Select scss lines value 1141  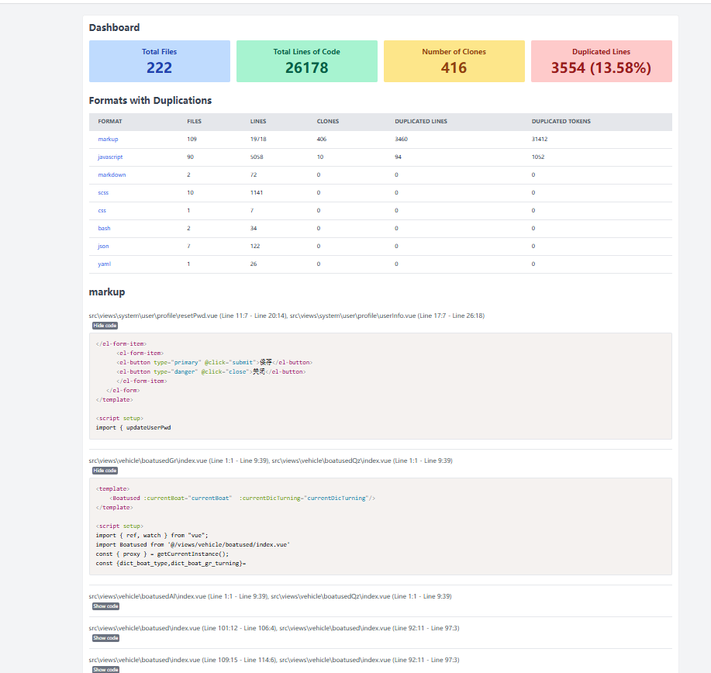[x=257, y=193]
